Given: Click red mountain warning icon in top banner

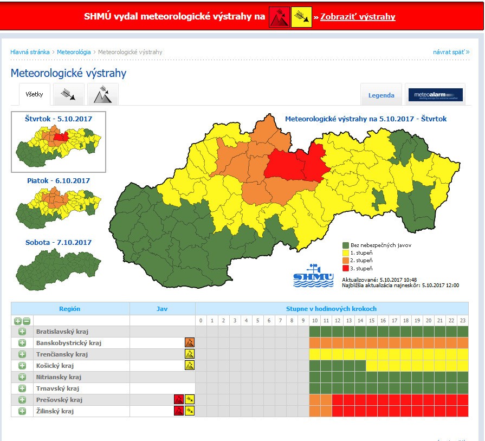Looking at the screenshot, I should [280, 17].
